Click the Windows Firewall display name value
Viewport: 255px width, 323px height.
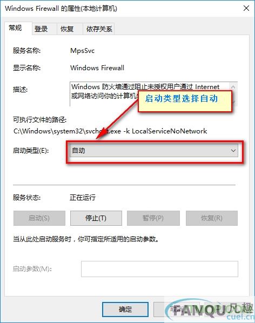pyautogui.click(x=97, y=68)
